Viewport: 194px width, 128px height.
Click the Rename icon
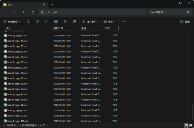tap(56, 22)
